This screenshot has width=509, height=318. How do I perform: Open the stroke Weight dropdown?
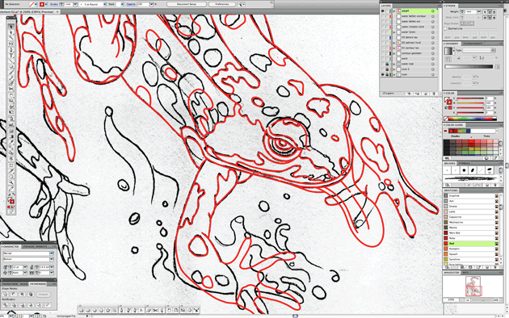coord(478,11)
